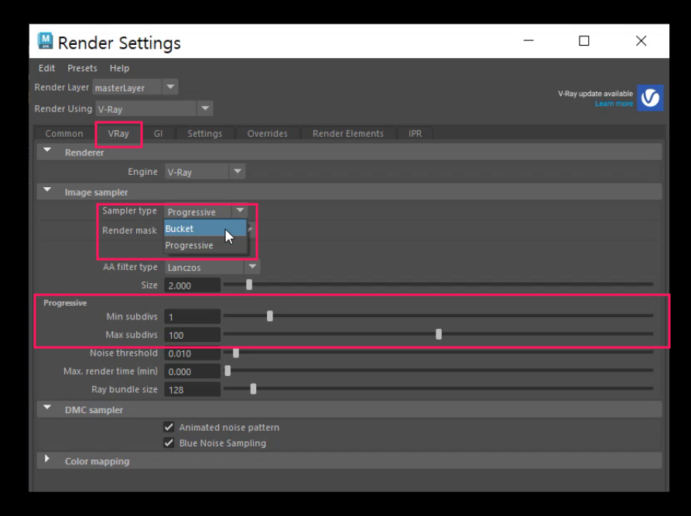
Task: Open the Render Layer masterLayer dropdown
Action: click(x=135, y=87)
